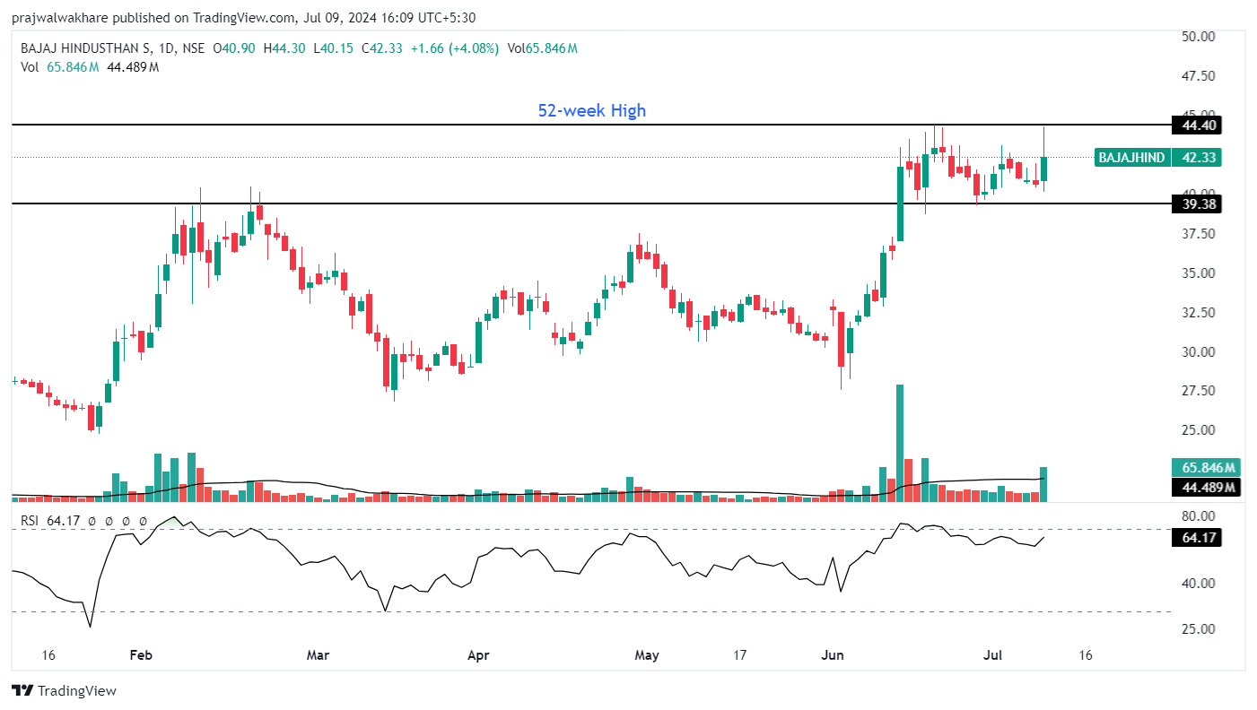This screenshot has width=1257, height=710.
Task: Click the TradingView logo icon
Action: (22, 690)
